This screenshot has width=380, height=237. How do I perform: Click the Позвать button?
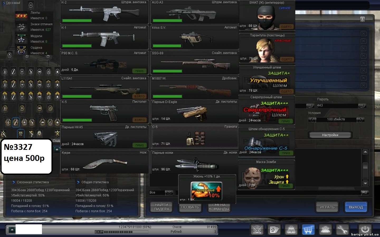190,207
